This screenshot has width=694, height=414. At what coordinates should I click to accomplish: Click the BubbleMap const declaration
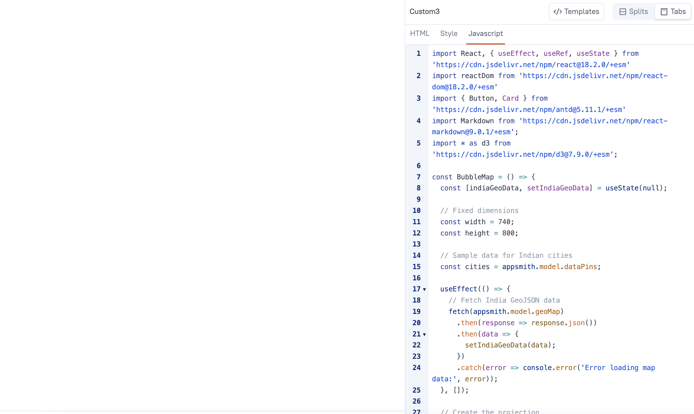click(x=475, y=177)
